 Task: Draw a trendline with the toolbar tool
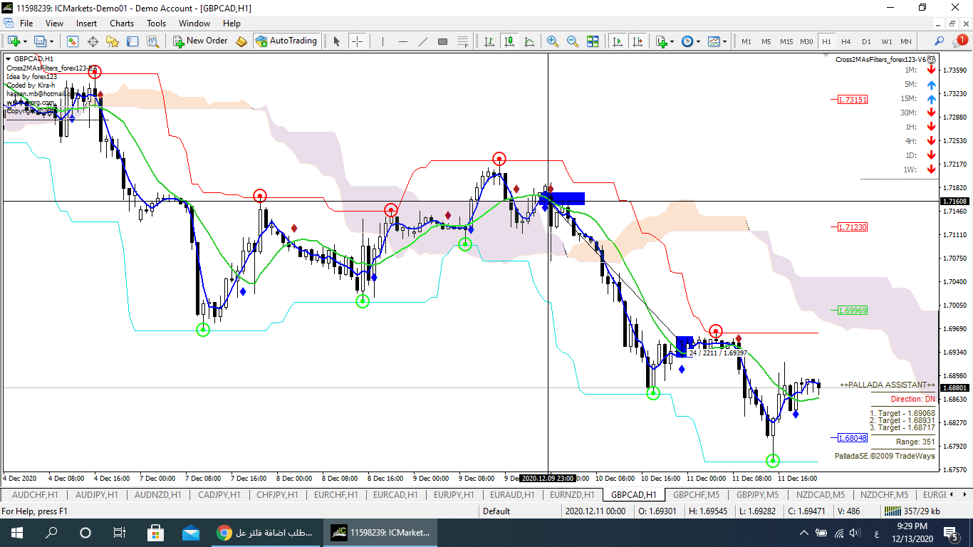click(x=422, y=41)
